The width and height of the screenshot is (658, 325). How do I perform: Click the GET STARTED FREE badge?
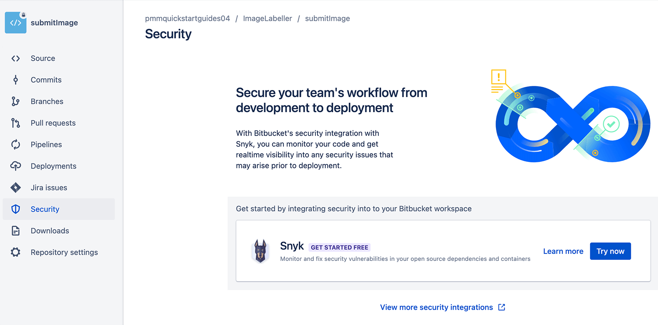pyautogui.click(x=339, y=247)
